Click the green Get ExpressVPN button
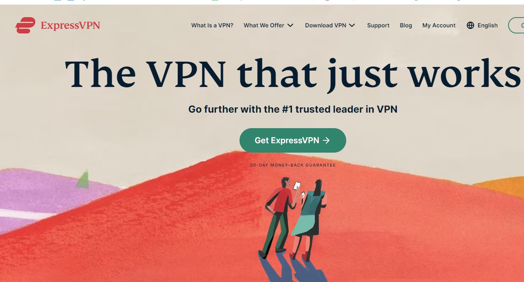Image resolution: width=524 pixels, height=282 pixels. (x=293, y=140)
